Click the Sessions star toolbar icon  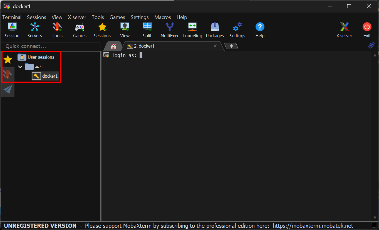pyautogui.click(x=102, y=30)
